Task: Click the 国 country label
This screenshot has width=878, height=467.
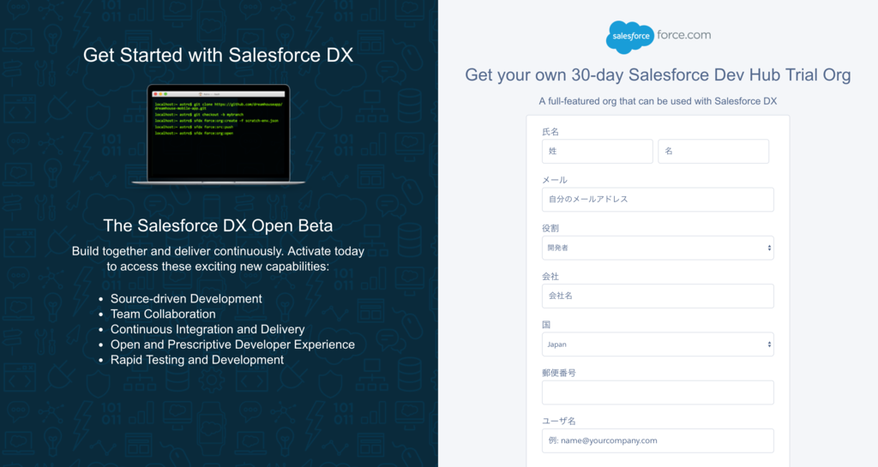Action: tap(546, 324)
